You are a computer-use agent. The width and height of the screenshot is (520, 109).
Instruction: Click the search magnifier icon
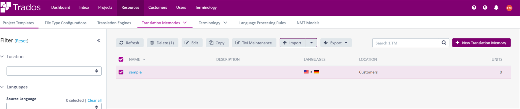click(x=444, y=43)
